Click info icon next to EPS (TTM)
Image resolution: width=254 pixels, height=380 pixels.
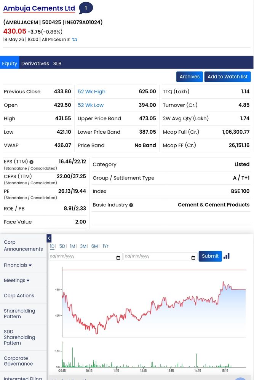(32, 162)
